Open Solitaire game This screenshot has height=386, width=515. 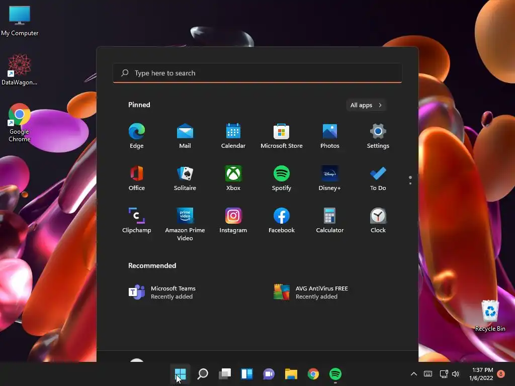[x=185, y=178]
